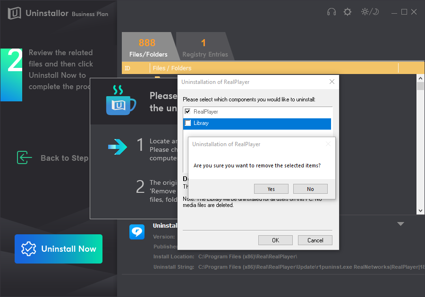Click OK in the RealPlayer uninstallation dialog
425x297 pixels.
click(x=275, y=240)
